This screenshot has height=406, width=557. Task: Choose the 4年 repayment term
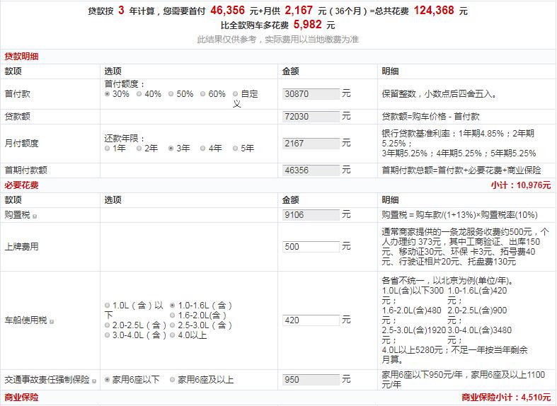point(203,149)
